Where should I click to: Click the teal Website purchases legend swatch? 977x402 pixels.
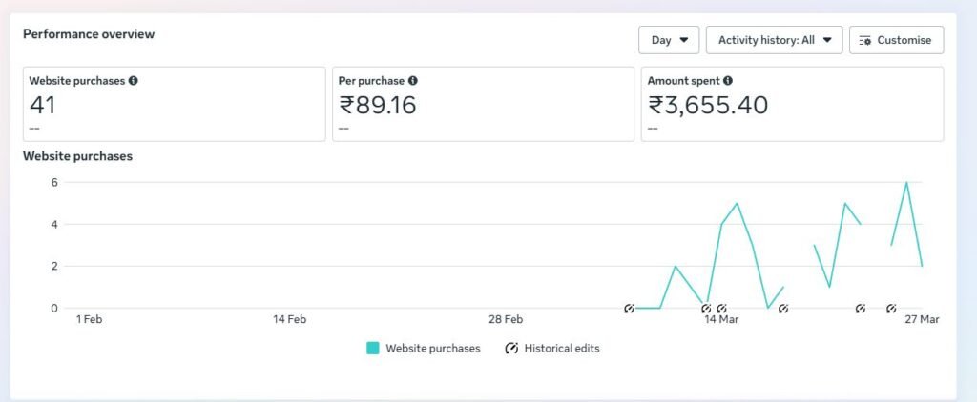[373, 349]
